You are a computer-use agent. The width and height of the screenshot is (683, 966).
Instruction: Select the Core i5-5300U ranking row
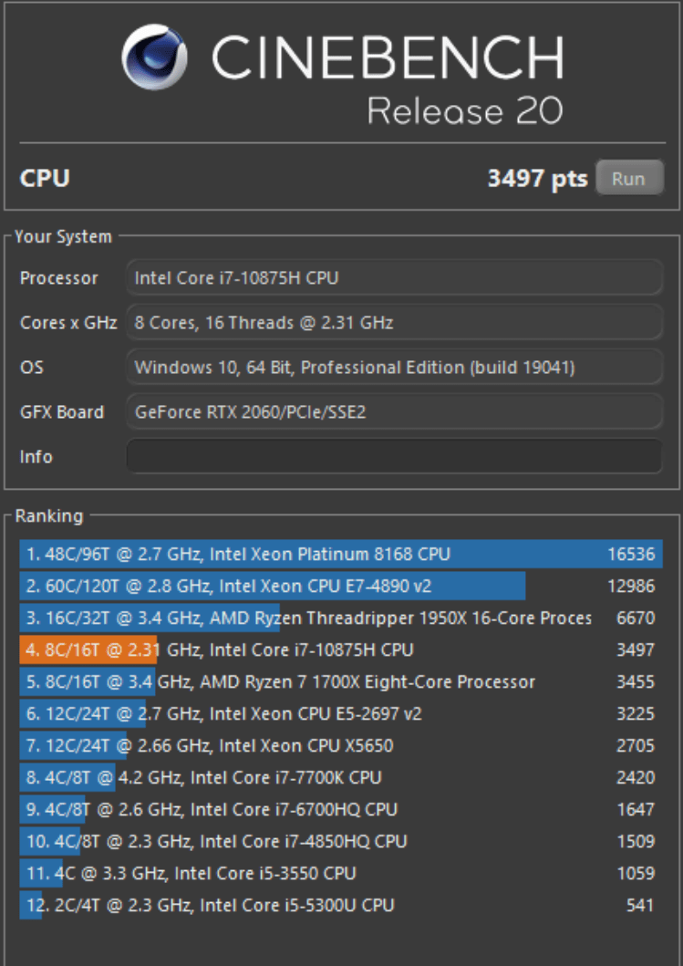[340, 906]
